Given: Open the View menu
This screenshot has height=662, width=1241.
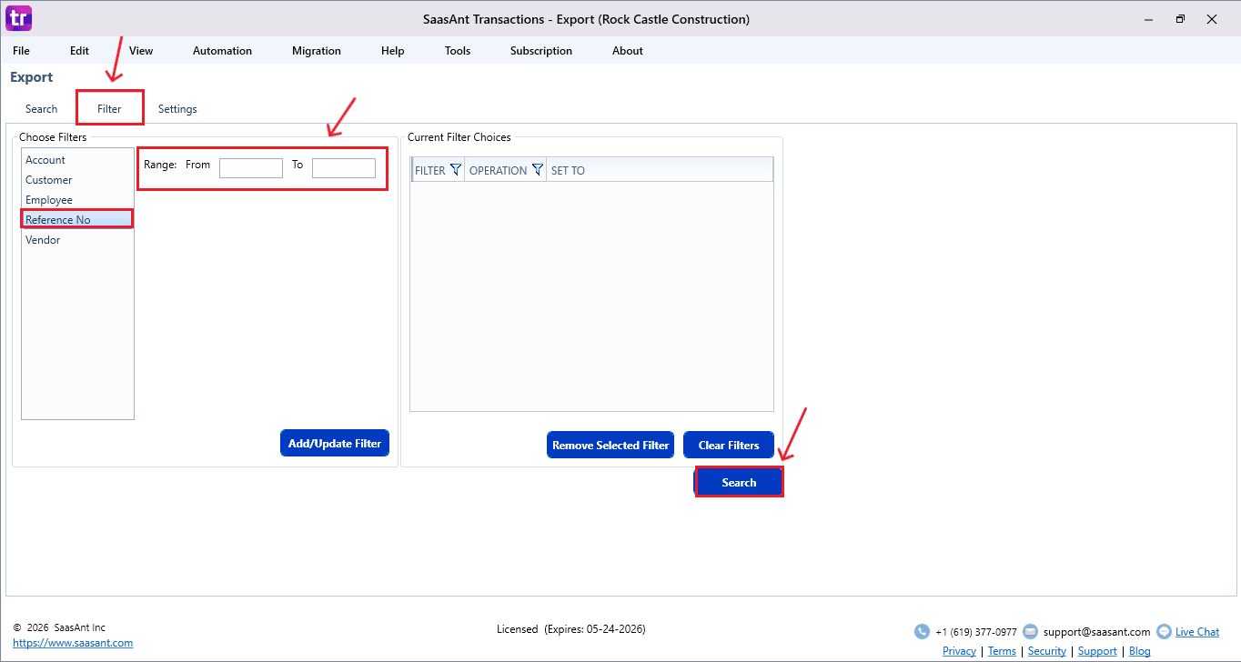Looking at the screenshot, I should pyautogui.click(x=141, y=51).
